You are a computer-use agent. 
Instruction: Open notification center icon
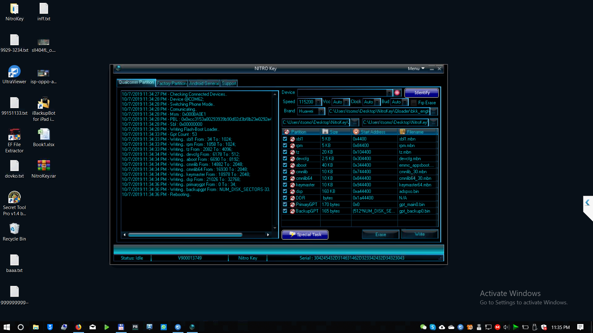coord(580,327)
